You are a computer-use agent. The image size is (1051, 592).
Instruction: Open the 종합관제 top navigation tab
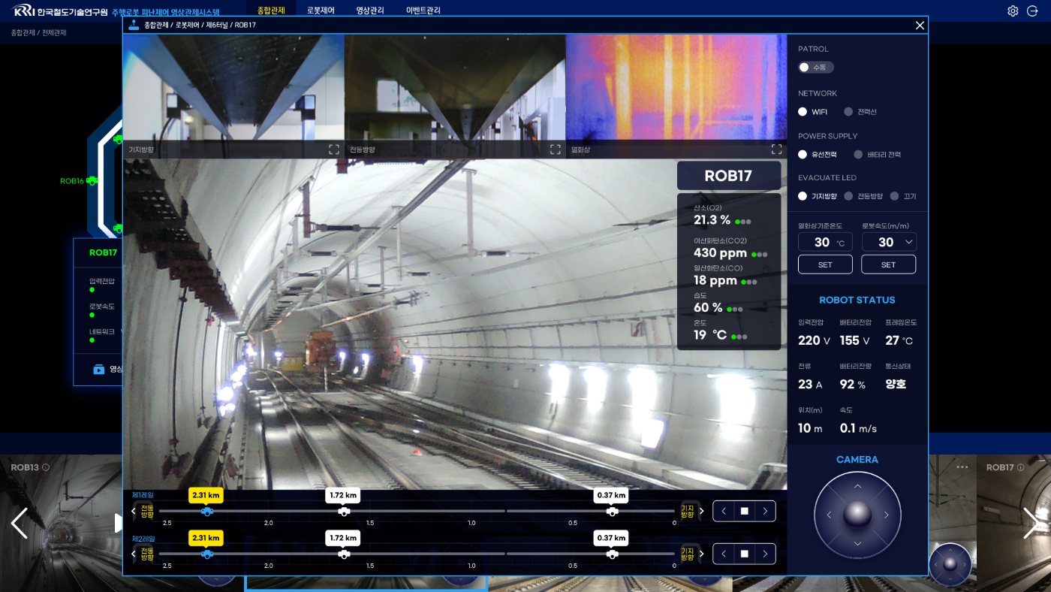[271, 11]
